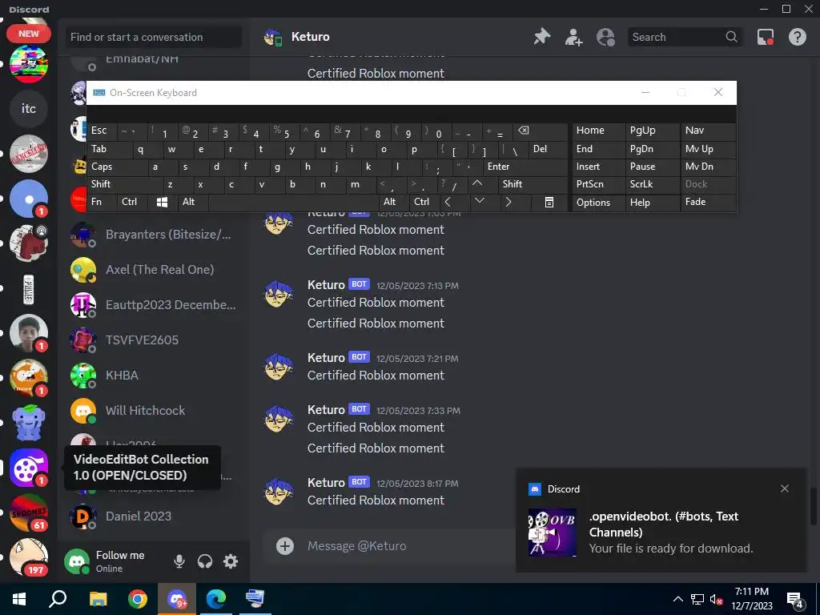Viewport: 820px width, 615px height.
Task: Open User Settings gear icon
Action: (231, 561)
